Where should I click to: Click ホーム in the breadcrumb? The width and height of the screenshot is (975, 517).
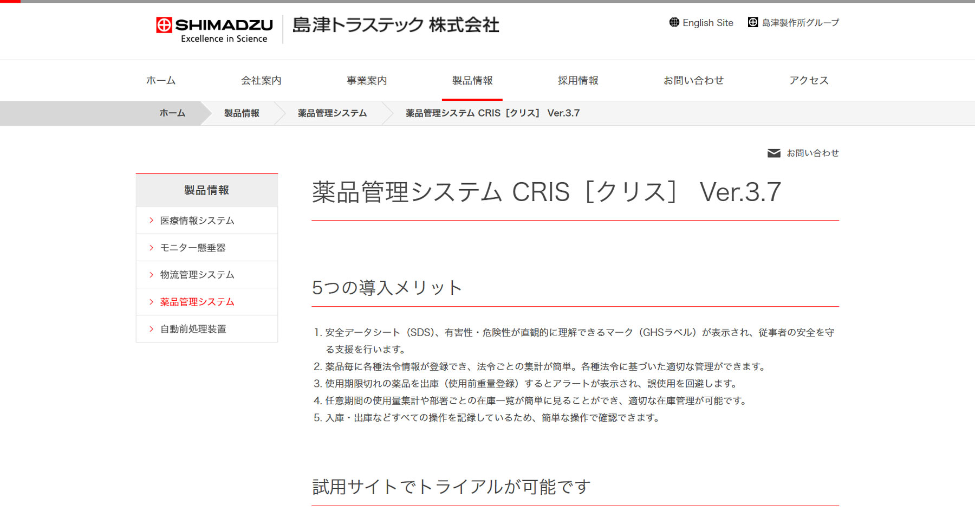[x=172, y=113]
